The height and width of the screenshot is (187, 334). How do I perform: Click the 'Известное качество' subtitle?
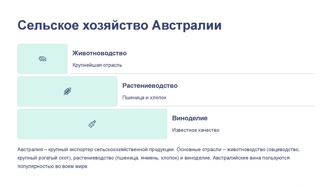(x=196, y=130)
